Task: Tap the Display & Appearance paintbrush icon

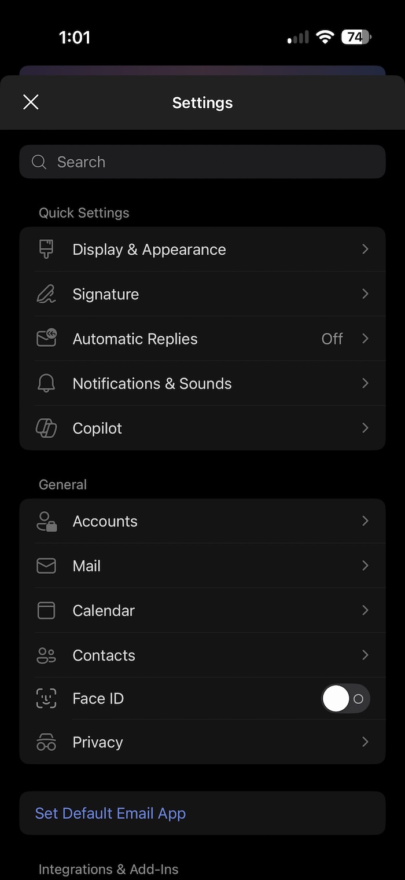Action: coord(46,249)
